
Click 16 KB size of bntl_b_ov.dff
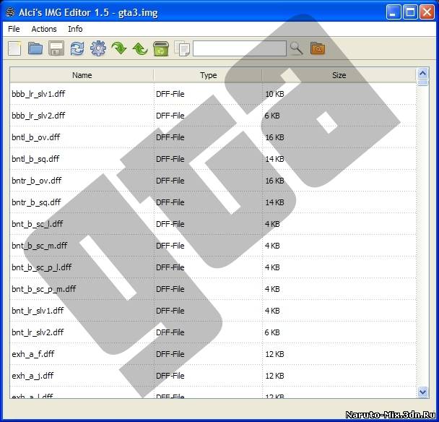click(274, 137)
